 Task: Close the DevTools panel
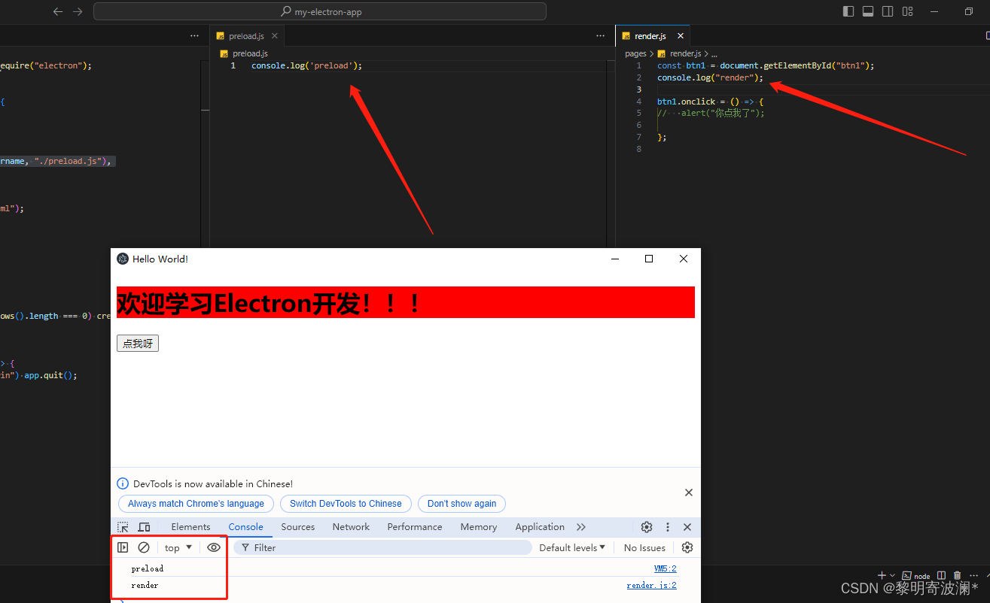coord(687,527)
